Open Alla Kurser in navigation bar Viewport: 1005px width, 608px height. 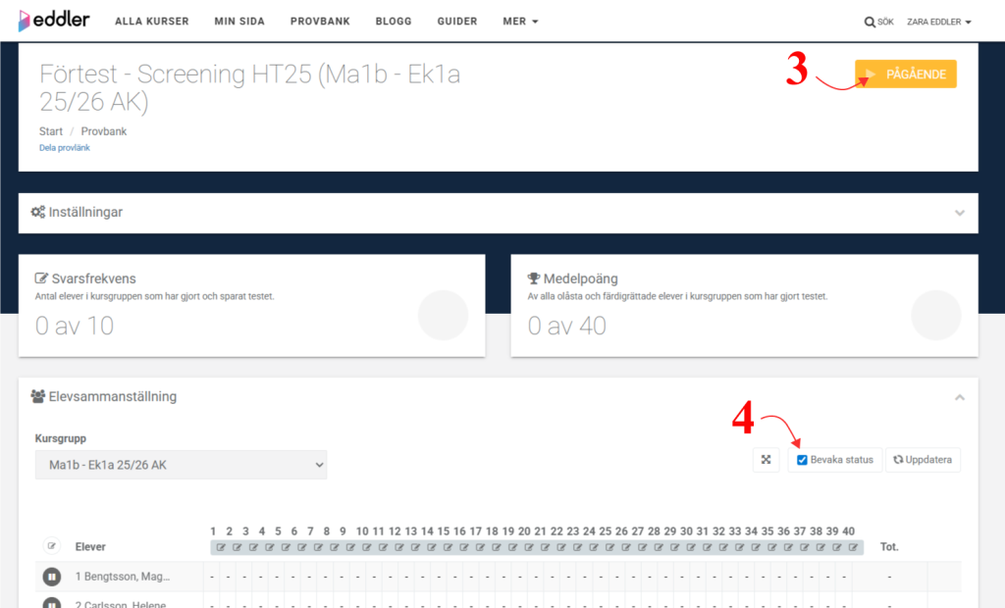pos(152,22)
